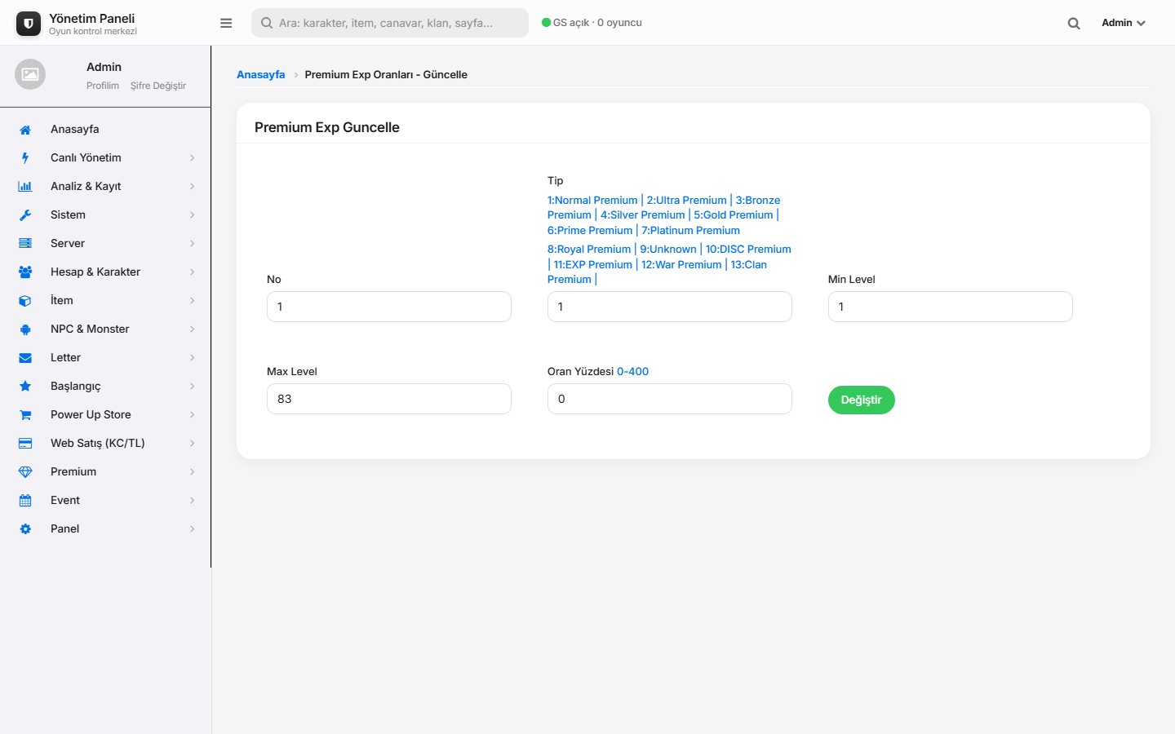Open the Admin dropdown in the header
The width and height of the screenshot is (1175, 734).
1123,23
